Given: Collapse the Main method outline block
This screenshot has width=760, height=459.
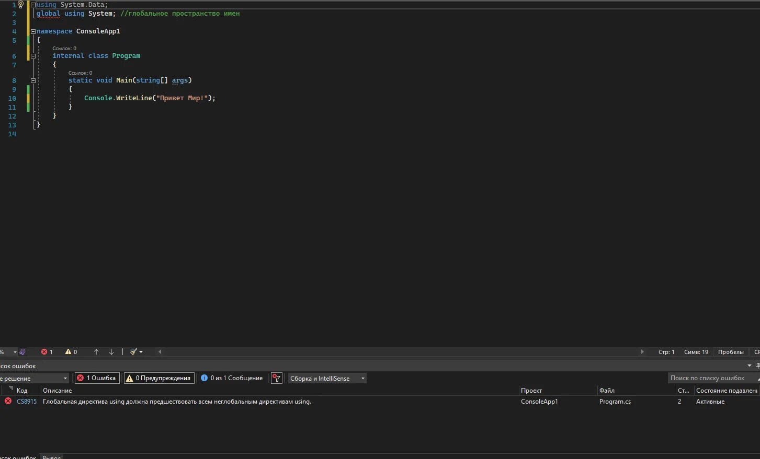Looking at the screenshot, I should pyautogui.click(x=33, y=80).
